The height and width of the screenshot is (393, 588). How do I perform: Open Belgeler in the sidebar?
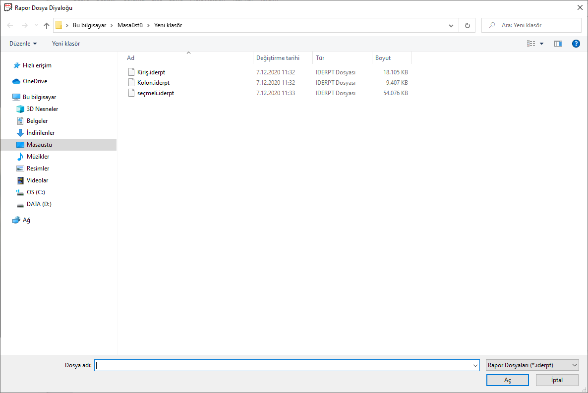(37, 121)
